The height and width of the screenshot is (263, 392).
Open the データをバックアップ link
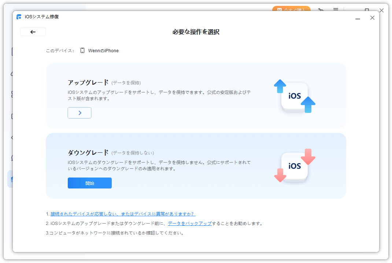pyautogui.click(x=190, y=223)
